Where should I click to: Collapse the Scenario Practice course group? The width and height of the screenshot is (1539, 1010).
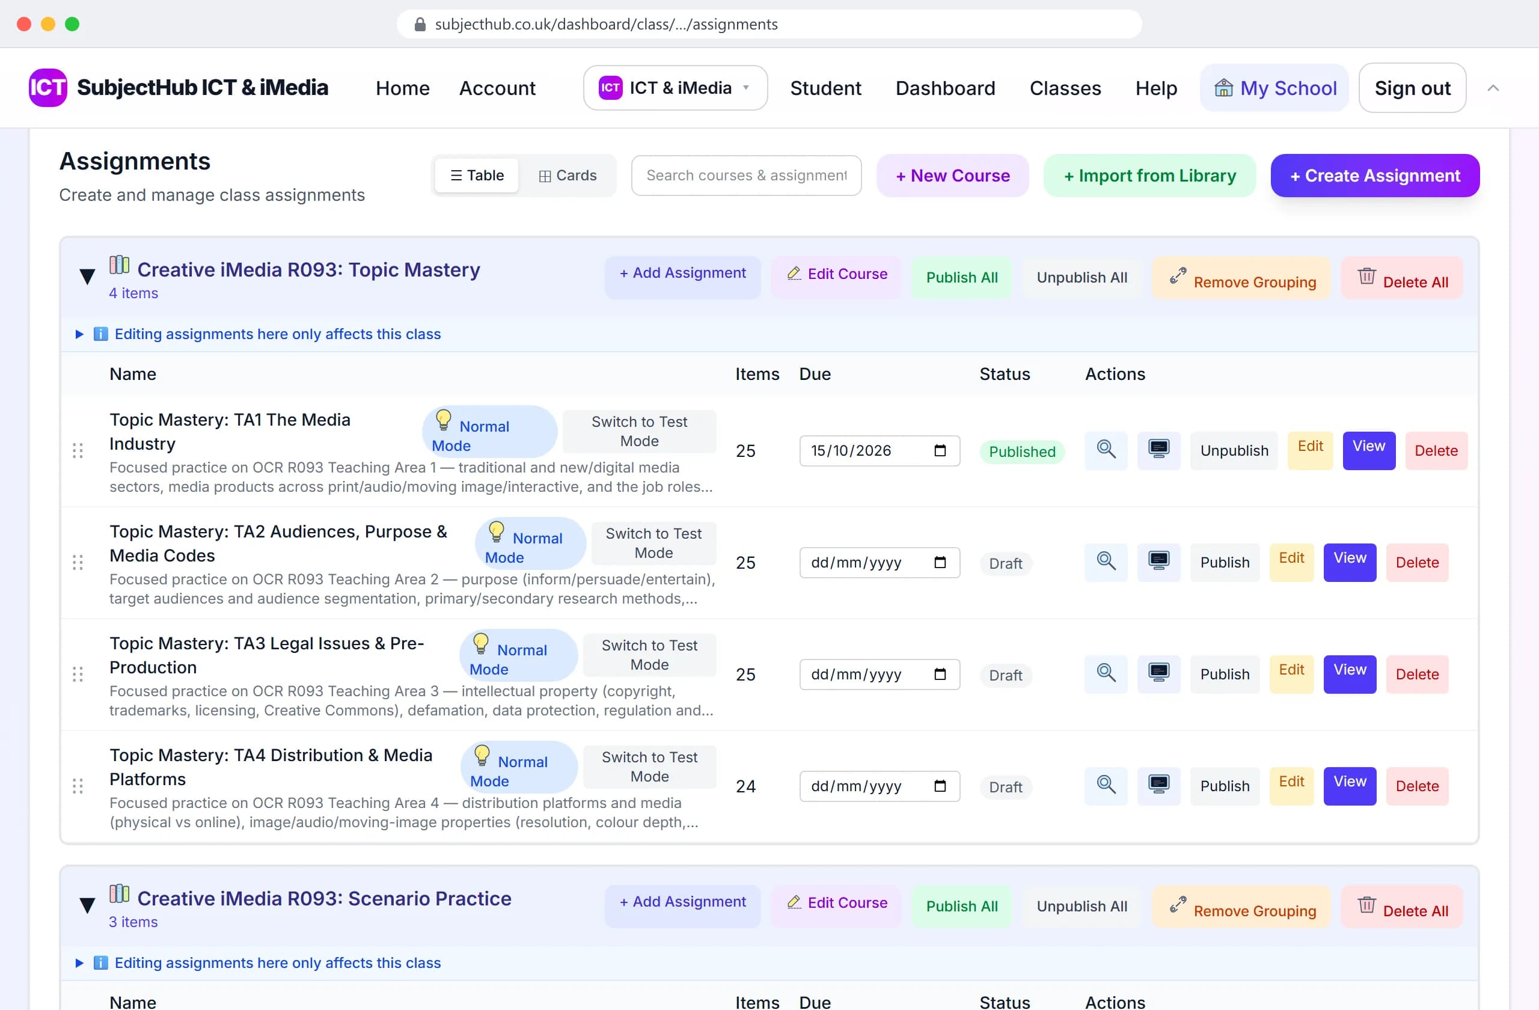[87, 905]
